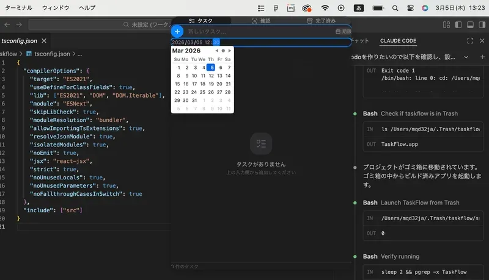
Task: Click the battery status icon
Action: tap(378, 8)
